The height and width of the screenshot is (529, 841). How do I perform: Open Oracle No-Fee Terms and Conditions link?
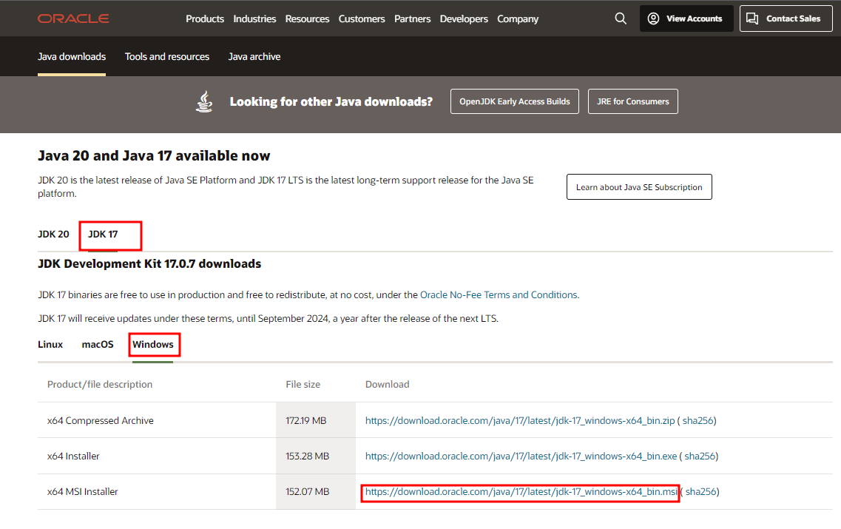(x=499, y=294)
